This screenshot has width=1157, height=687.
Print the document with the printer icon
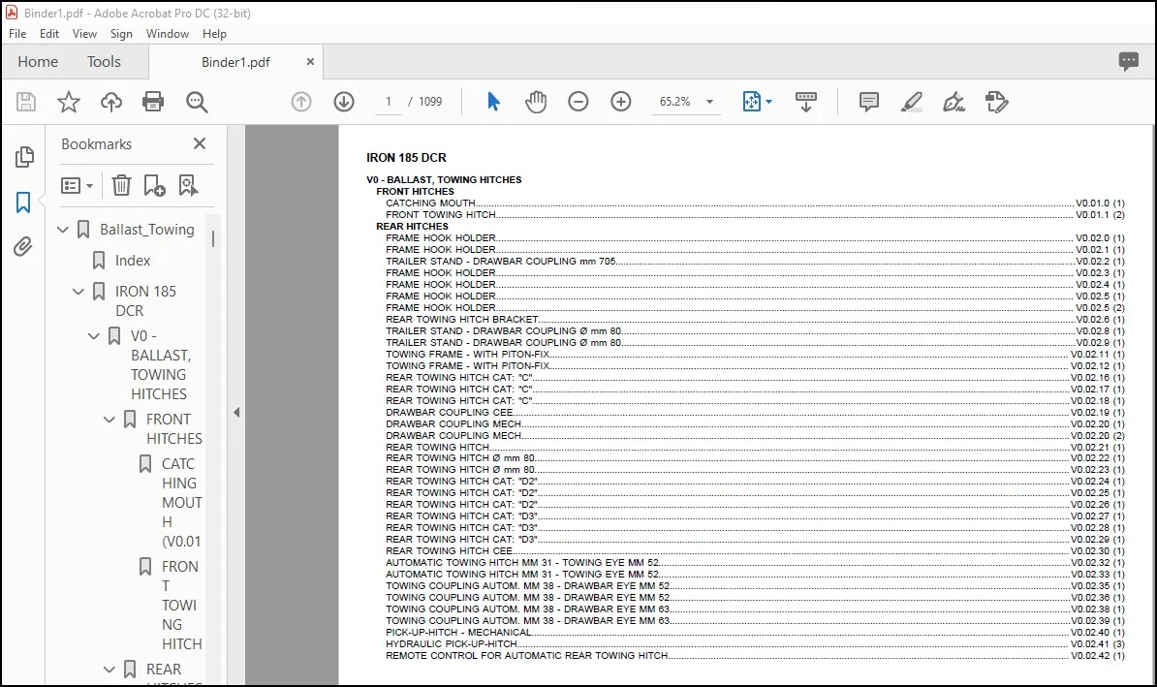point(153,102)
